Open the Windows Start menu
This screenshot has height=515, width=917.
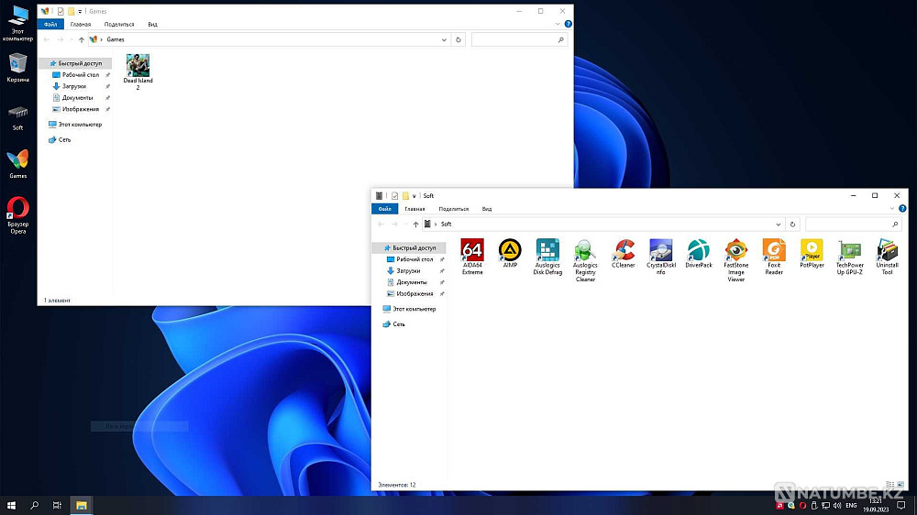tap(11, 505)
